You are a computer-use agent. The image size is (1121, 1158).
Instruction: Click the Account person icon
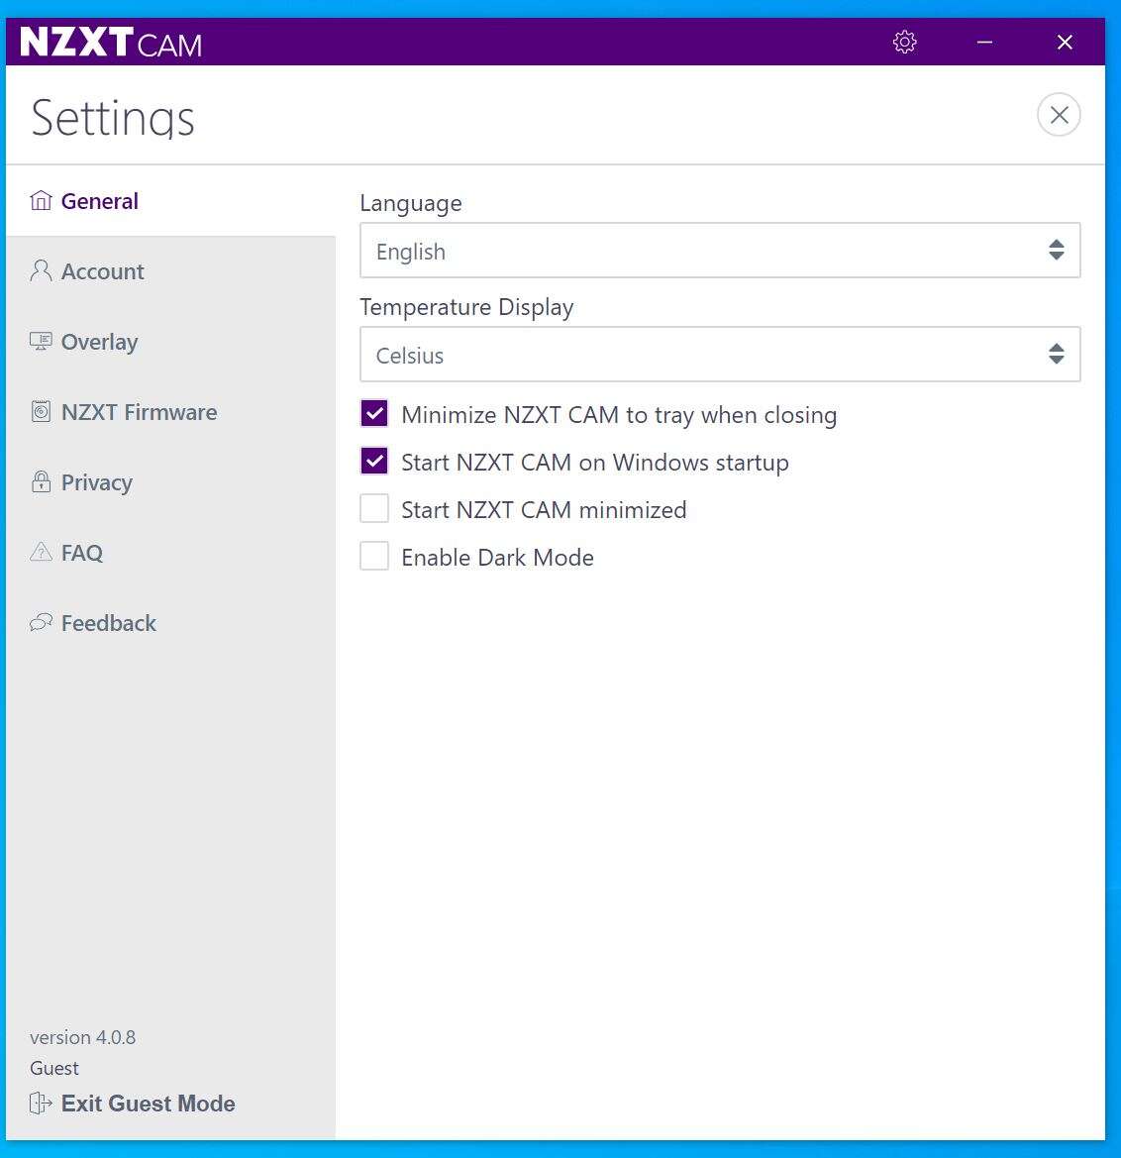[x=41, y=271]
